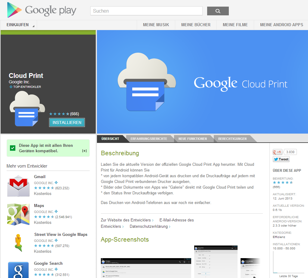This screenshot has height=278, width=308.
Task: Click the installs range 10.000 - 50.000
Action: pyautogui.click(x=284, y=248)
